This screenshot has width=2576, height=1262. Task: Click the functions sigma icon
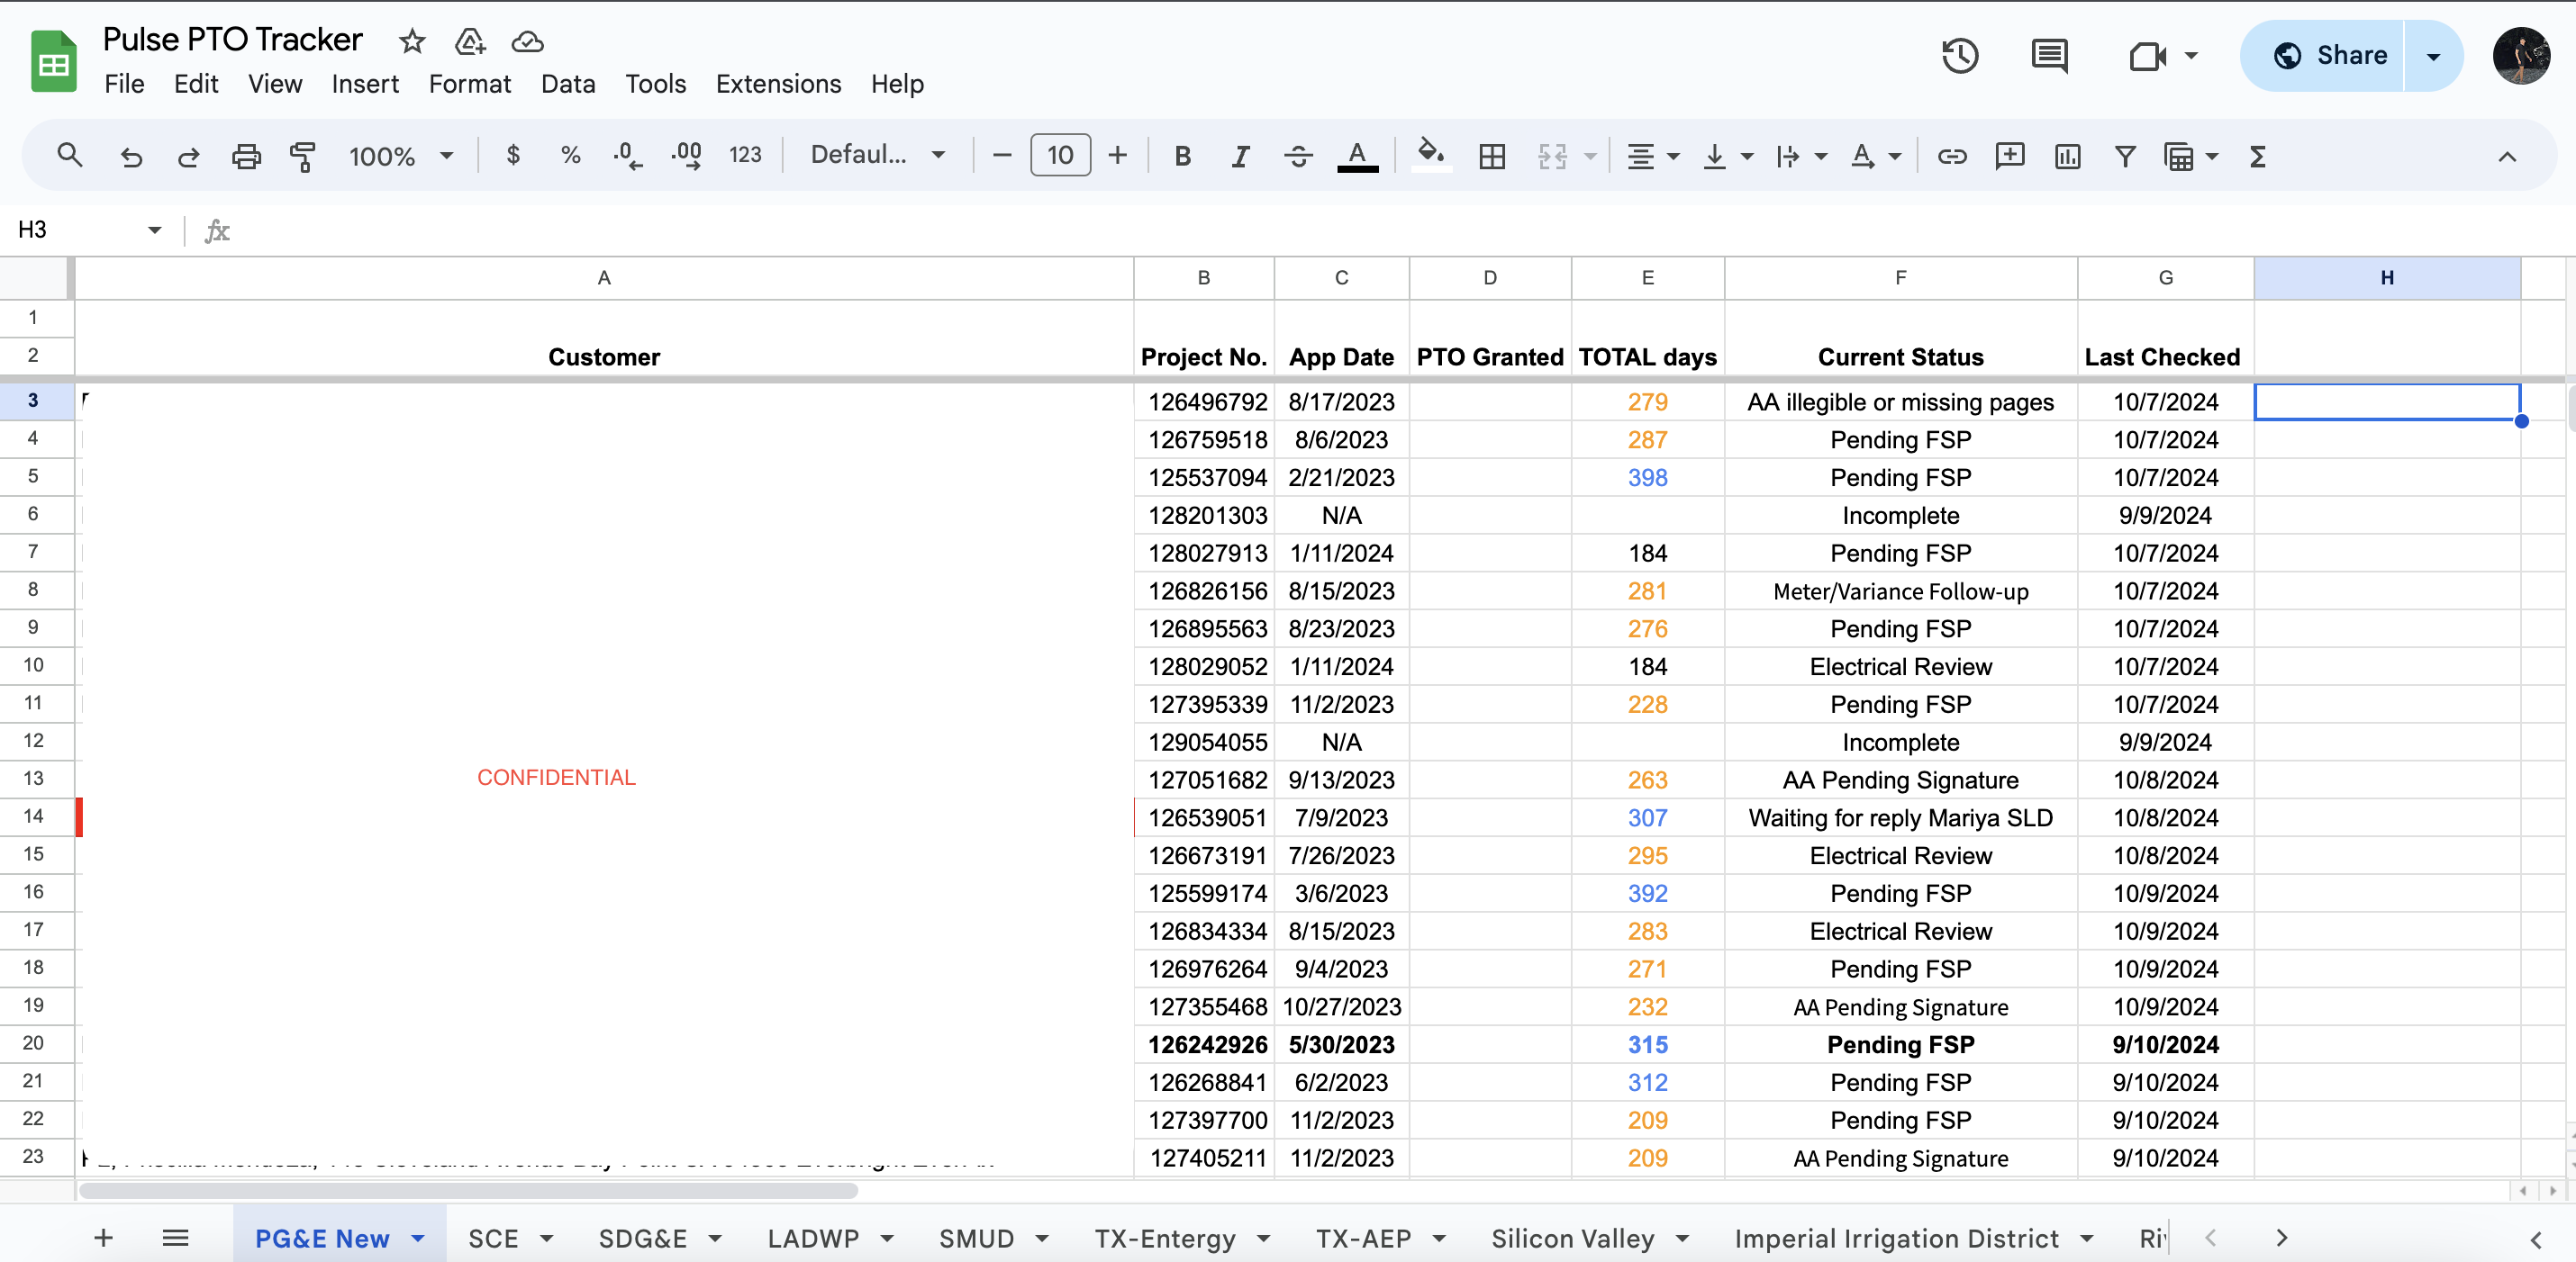coord(2257,155)
